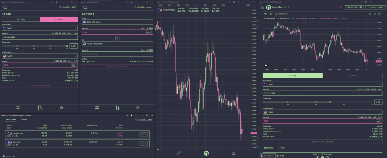Set leverage slider to 3x in trade panel

[34, 46]
